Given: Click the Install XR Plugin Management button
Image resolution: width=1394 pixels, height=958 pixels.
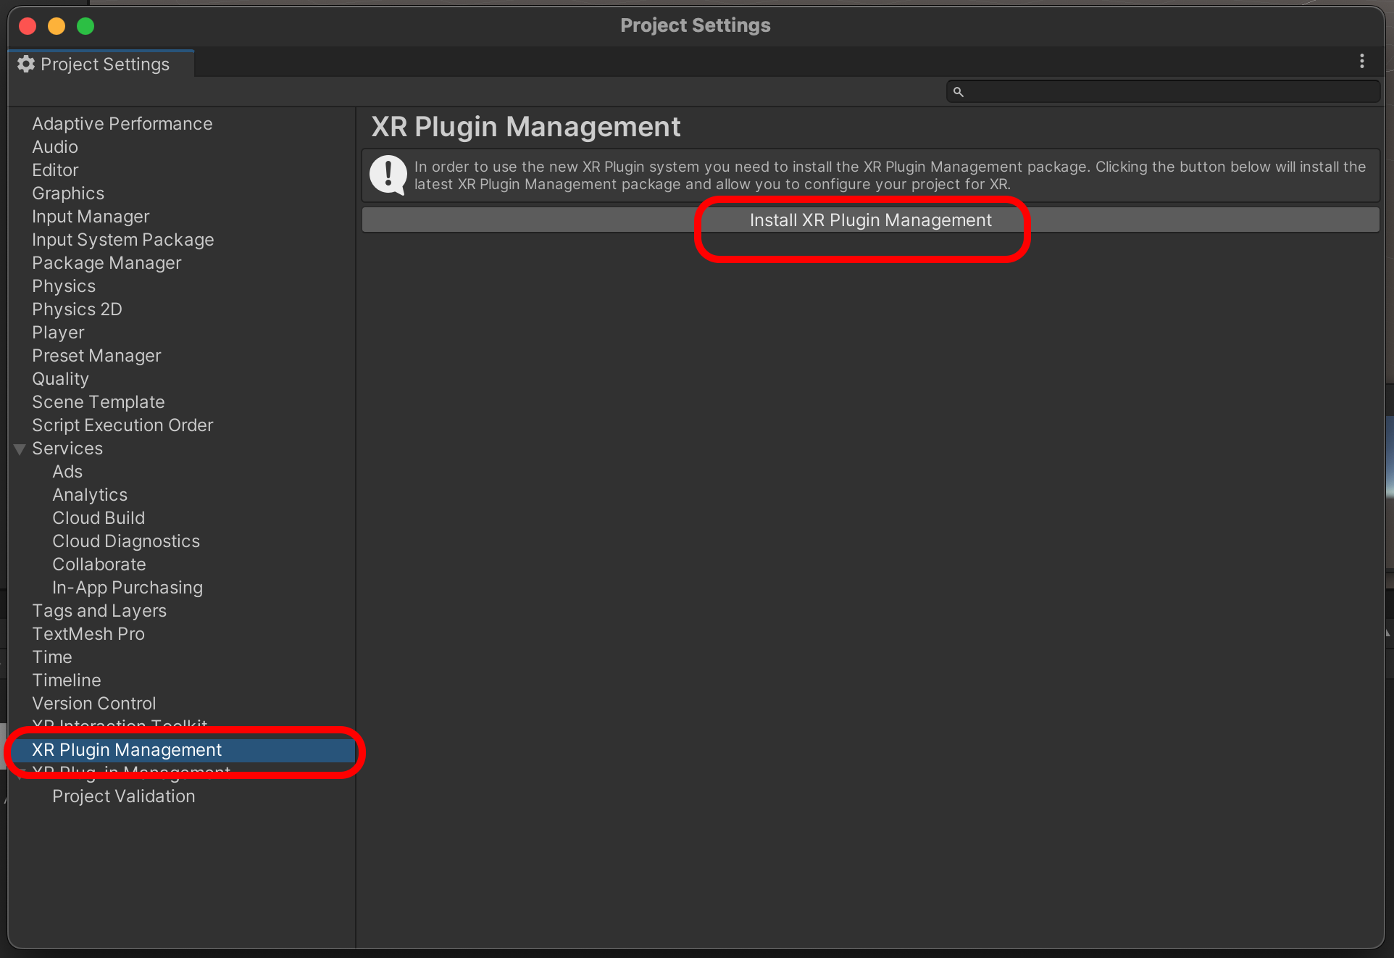Looking at the screenshot, I should [x=870, y=220].
